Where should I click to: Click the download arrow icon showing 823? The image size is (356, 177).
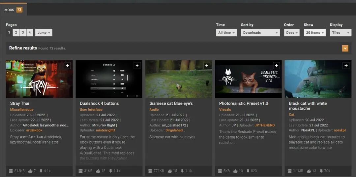248,171
